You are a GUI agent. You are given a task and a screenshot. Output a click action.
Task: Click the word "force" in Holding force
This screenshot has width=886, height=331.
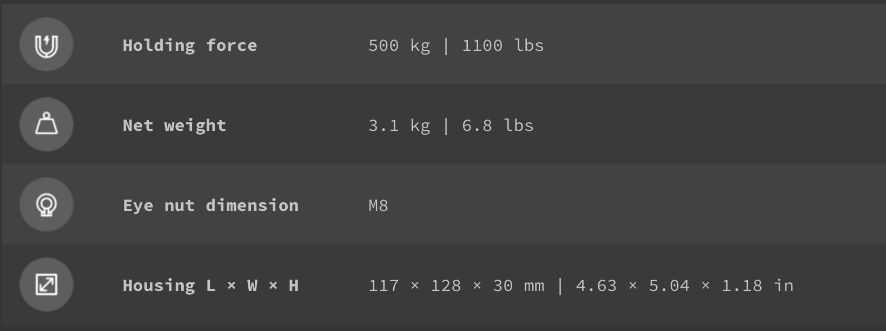tap(232, 45)
